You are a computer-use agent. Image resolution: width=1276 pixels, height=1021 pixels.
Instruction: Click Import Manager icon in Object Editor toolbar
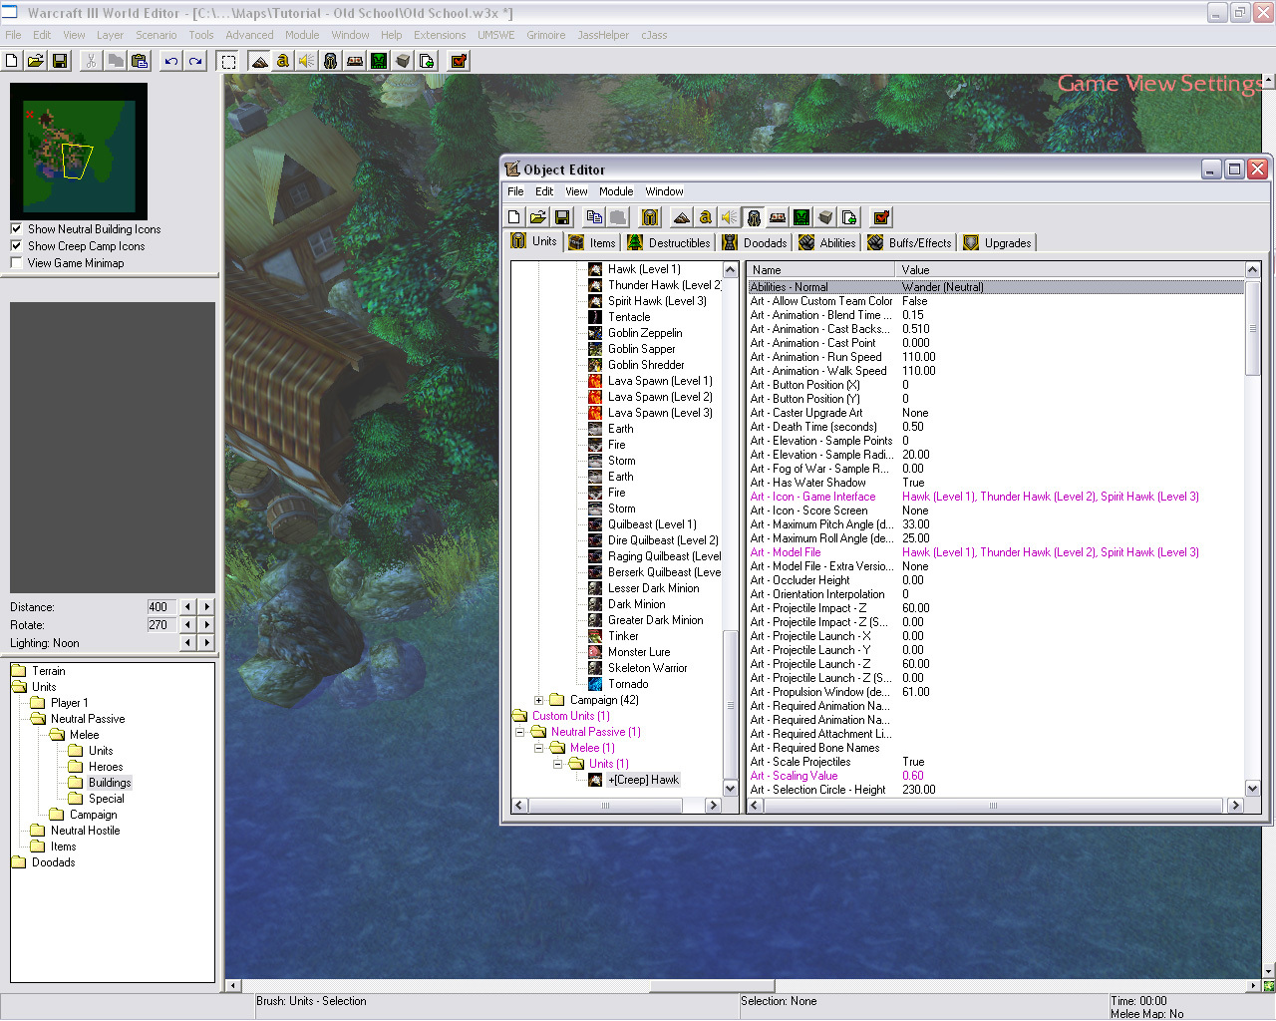(x=849, y=217)
